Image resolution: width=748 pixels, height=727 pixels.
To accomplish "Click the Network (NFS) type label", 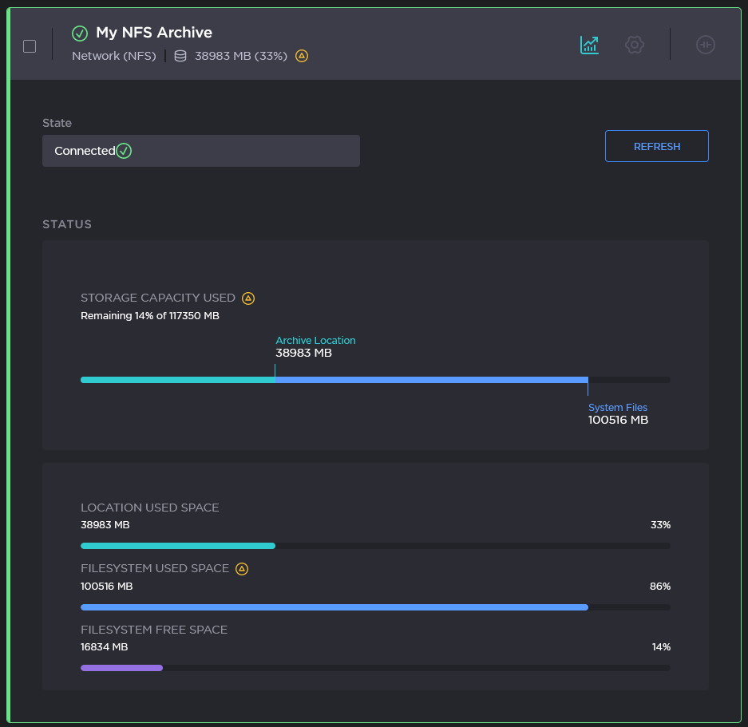I will 114,56.
